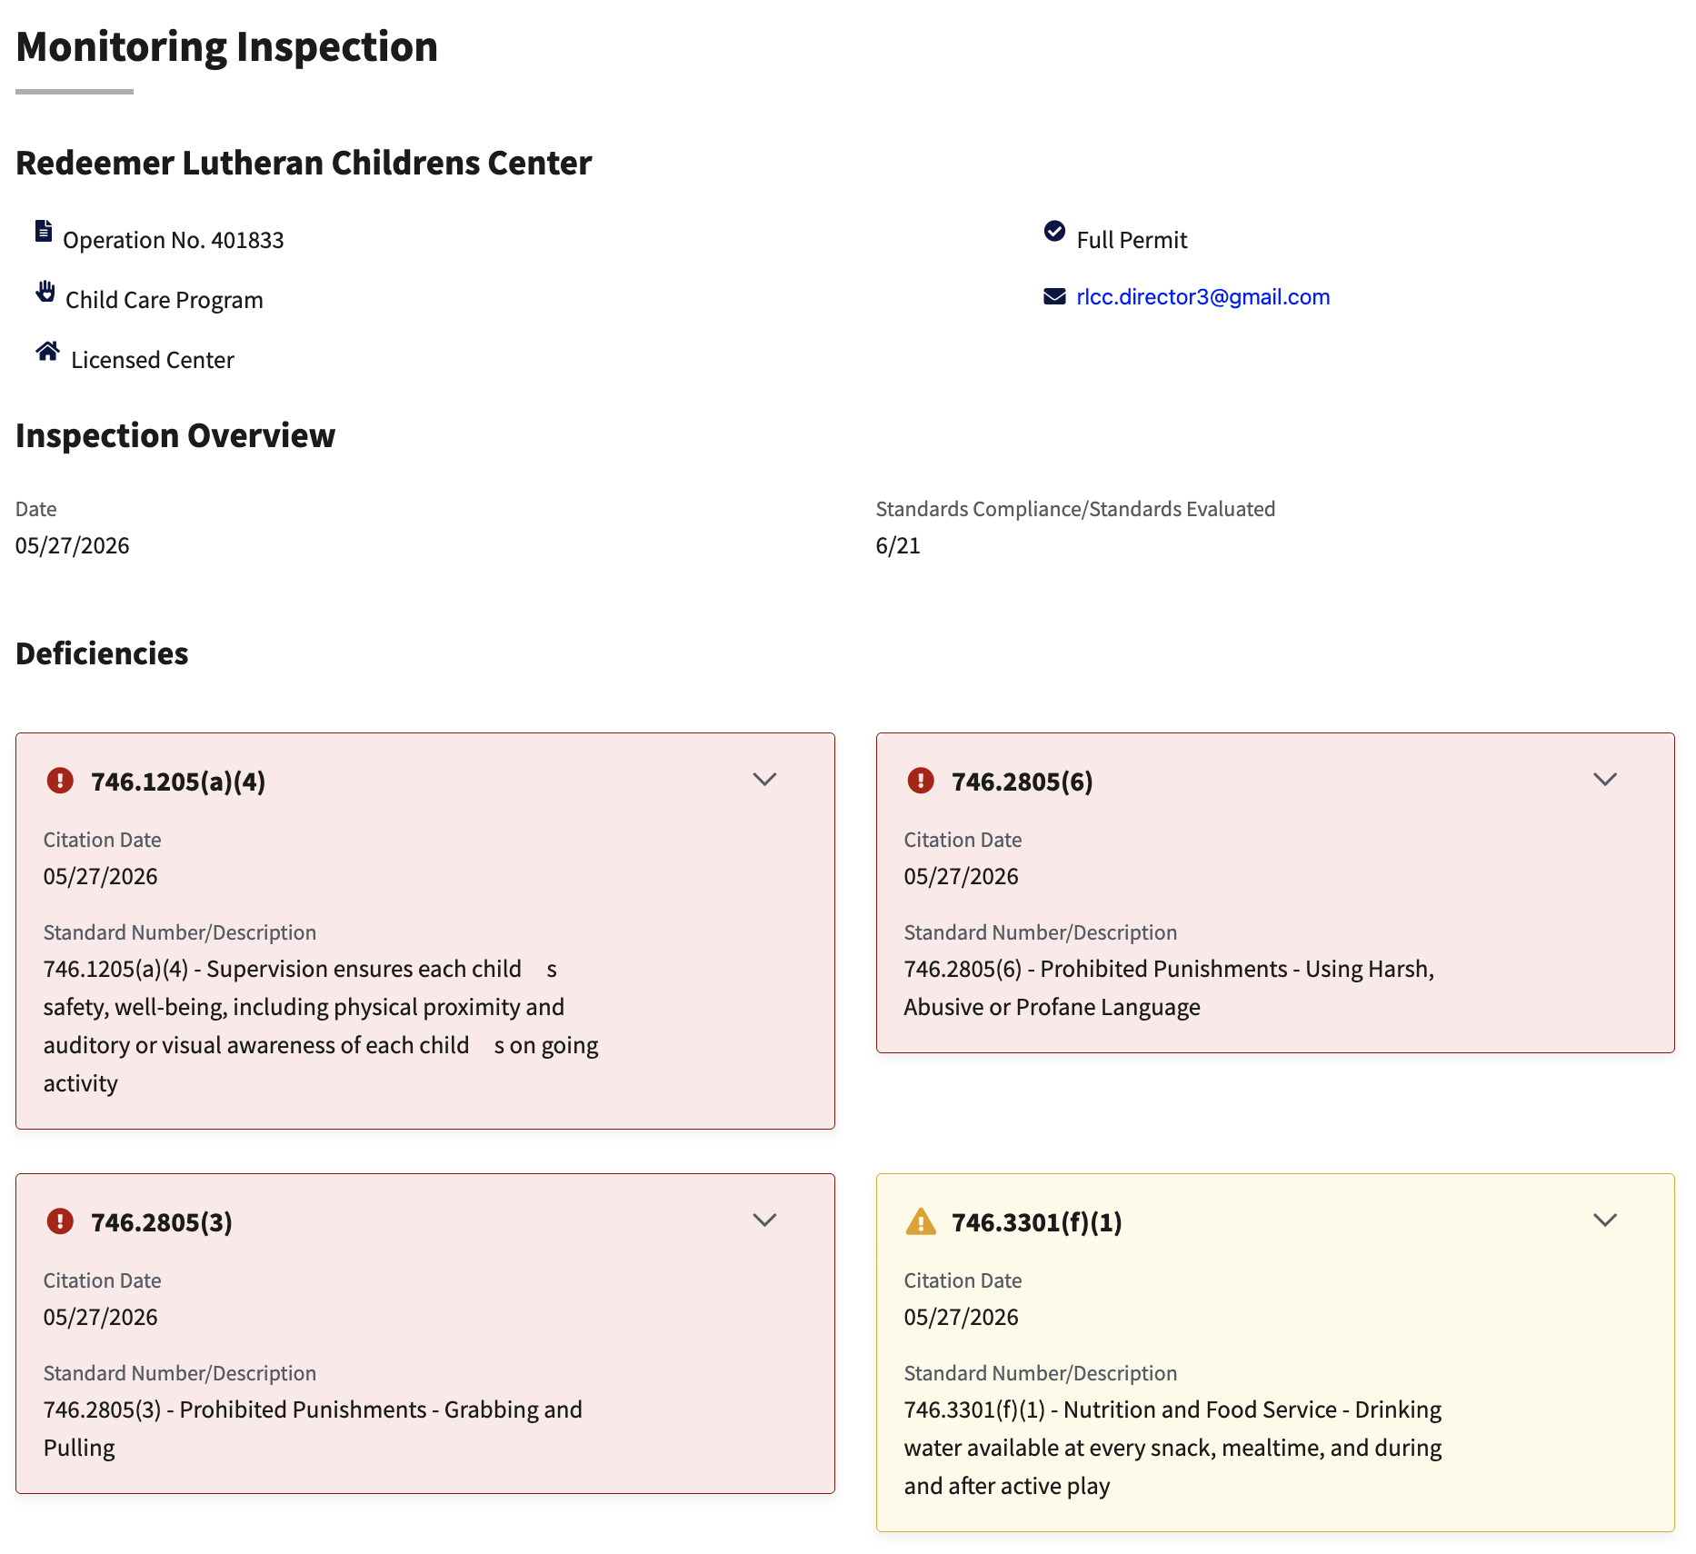Screen dimensions: 1696x1554
Task: Expand the 746.3301(f)(1) deficiency chevron
Action: tap(1606, 1220)
